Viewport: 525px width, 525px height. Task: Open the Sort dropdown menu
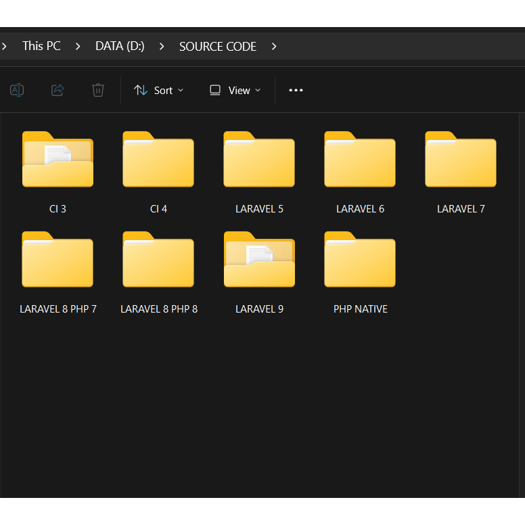pos(159,90)
